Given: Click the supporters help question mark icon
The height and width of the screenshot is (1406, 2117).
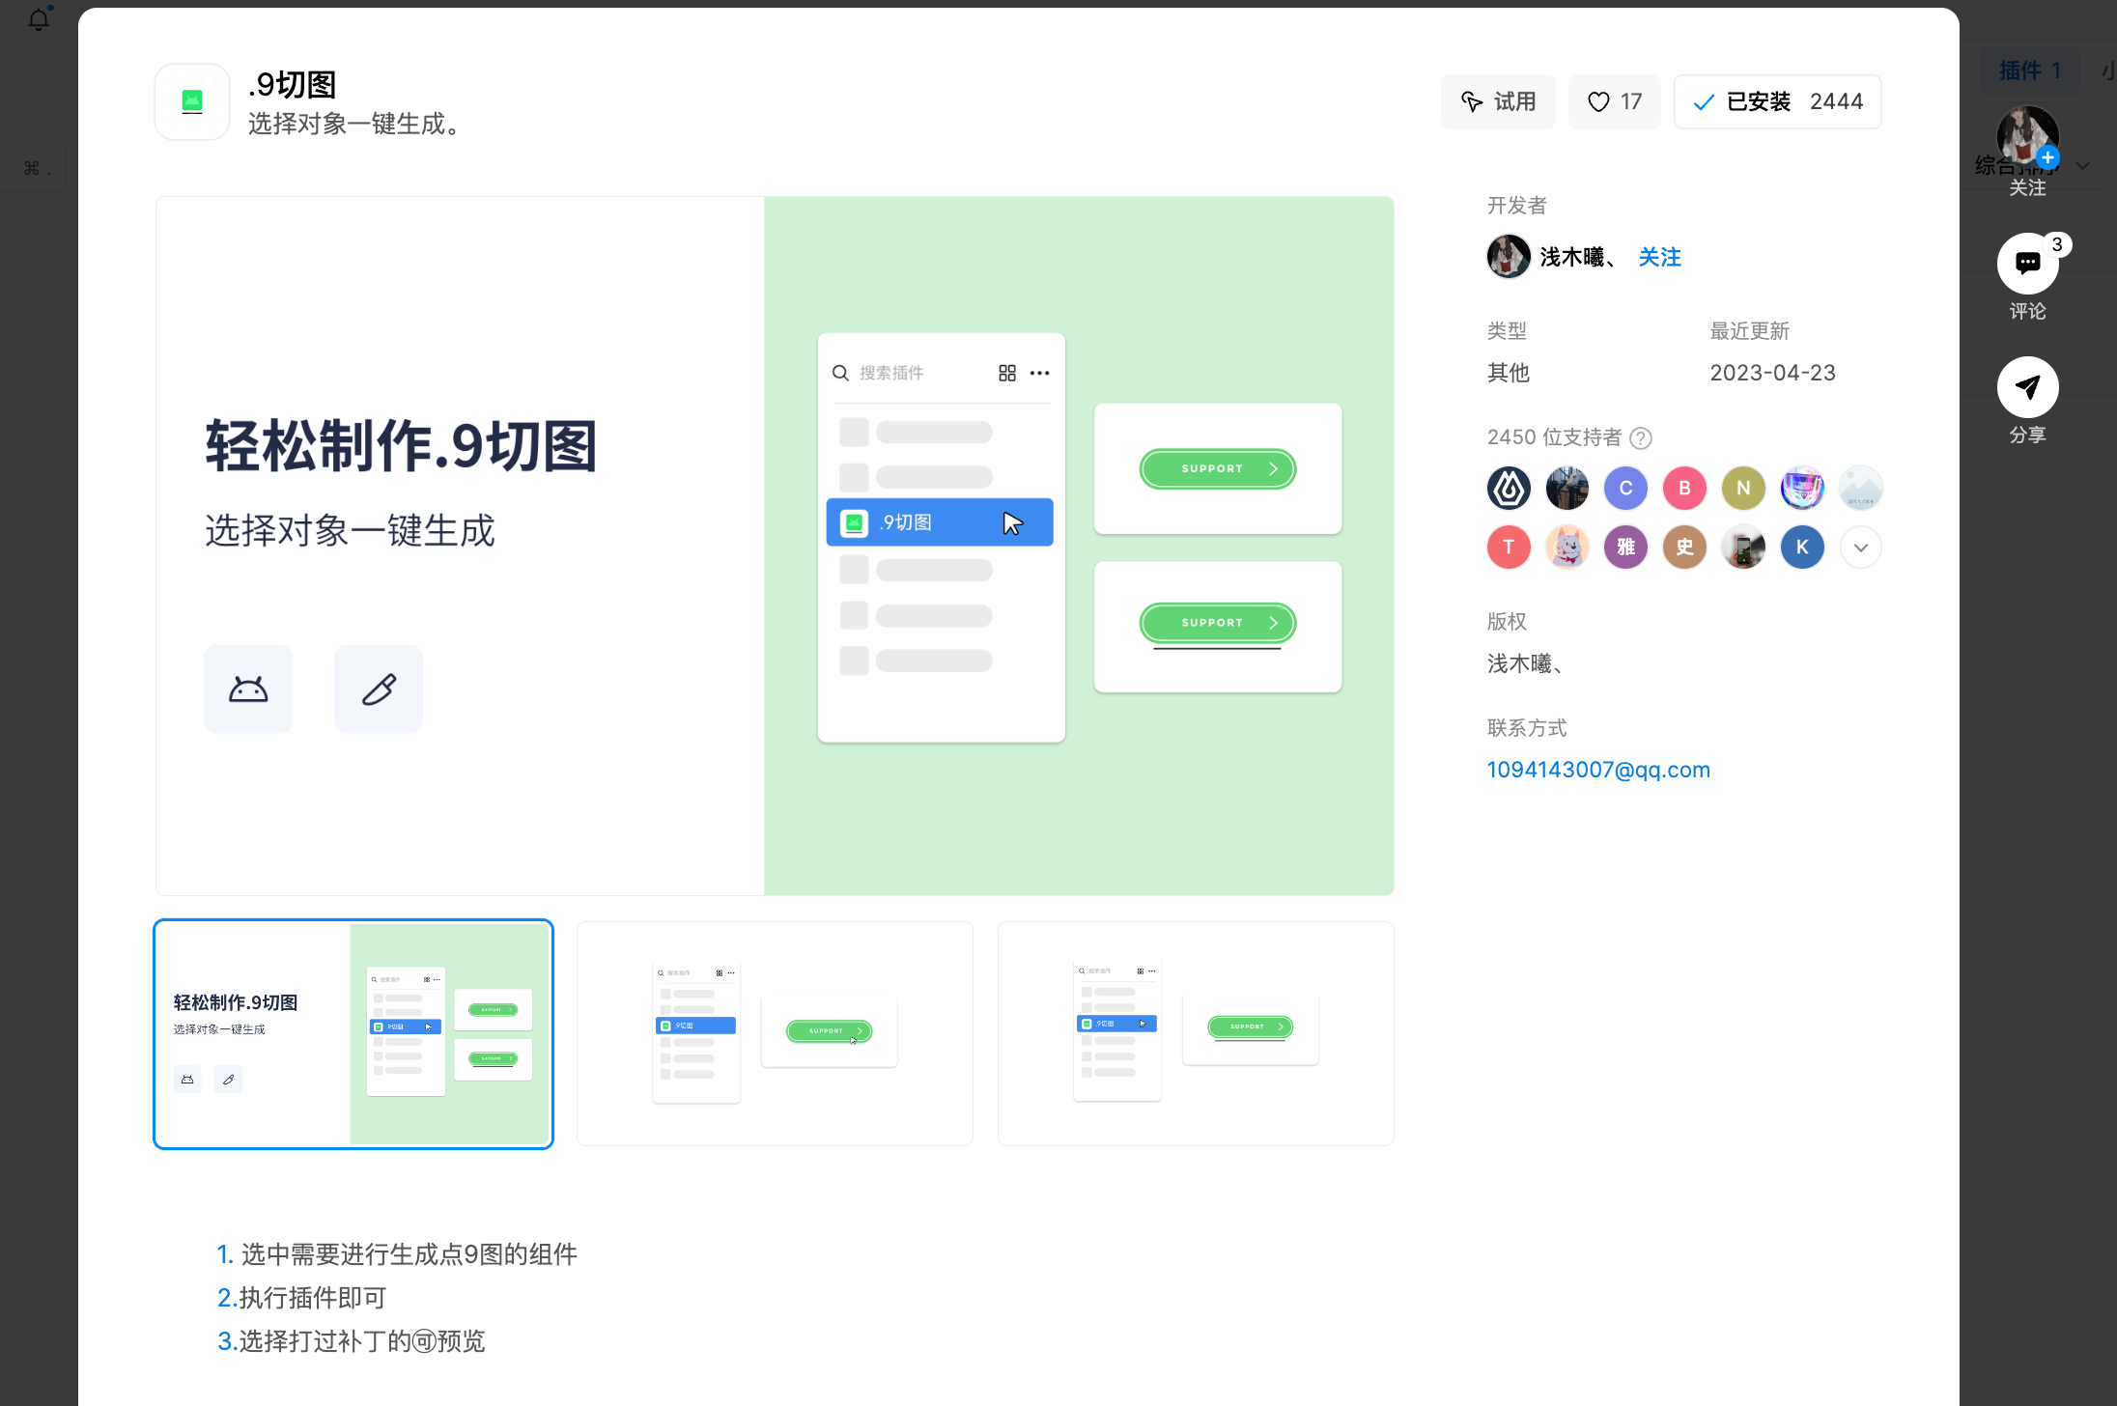Looking at the screenshot, I should click(1641, 438).
